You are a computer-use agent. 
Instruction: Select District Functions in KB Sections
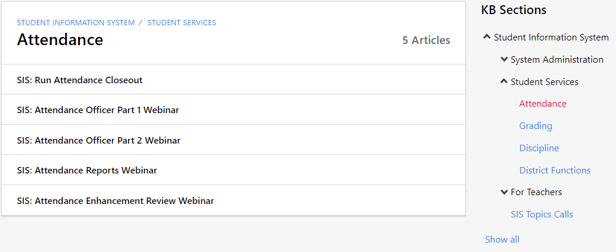click(x=555, y=171)
